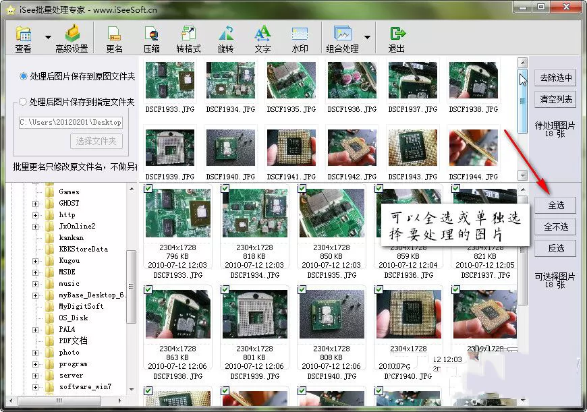The height and width of the screenshot is (412, 587).
Task: Open 组合处理 combined processing
Action: point(343,39)
